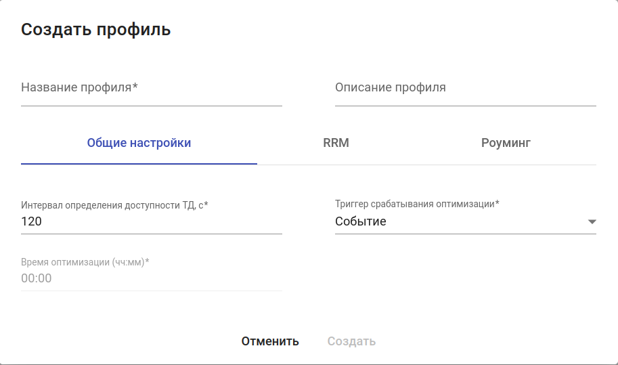Screen dimensions: 618x365
Task: Click the blue indicator under Общие настройки
Action: 139,164
